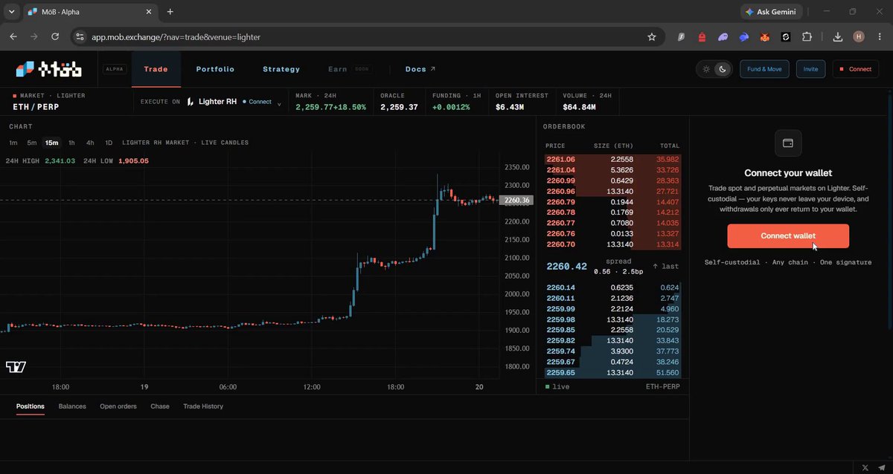Set chart interval to 1m

(x=13, y=143)
